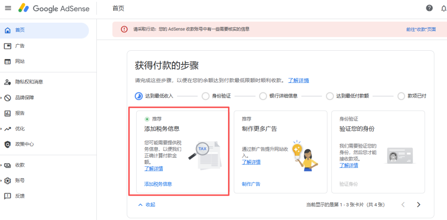Click the Google AdSense logo
Image resolution: width=447 pixels, height=220 pixels.
pyautogui.click(x=54, y=8)
